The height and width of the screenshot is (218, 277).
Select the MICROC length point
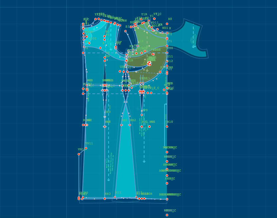click(167, 152)
